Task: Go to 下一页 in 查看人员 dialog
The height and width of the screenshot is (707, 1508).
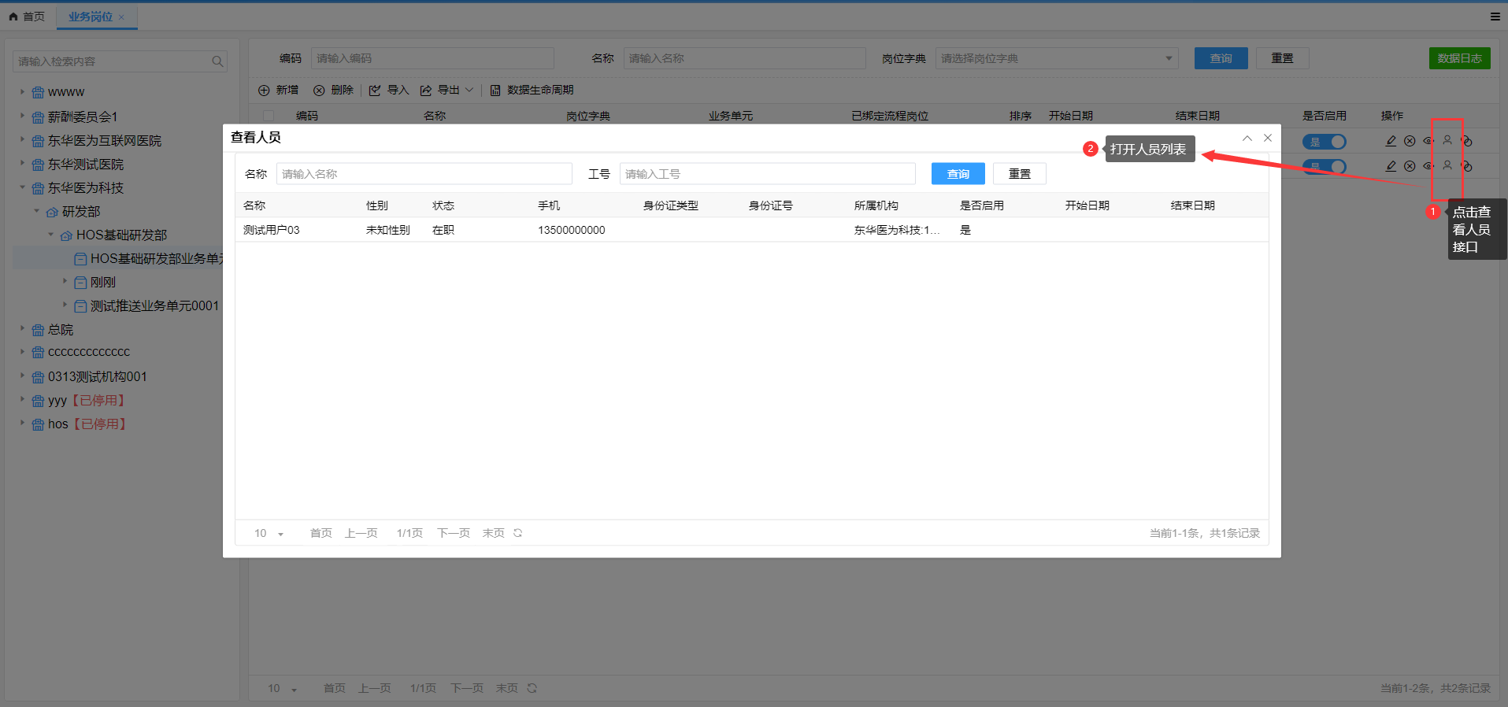Action: [454, 534]
